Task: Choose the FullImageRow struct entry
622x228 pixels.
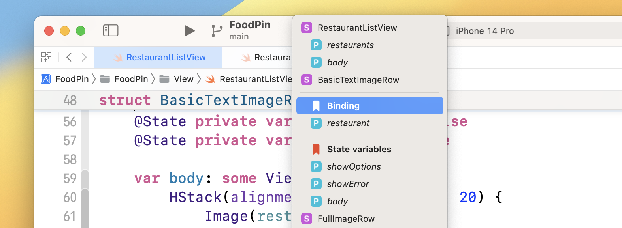Action: tap(345, 219)
